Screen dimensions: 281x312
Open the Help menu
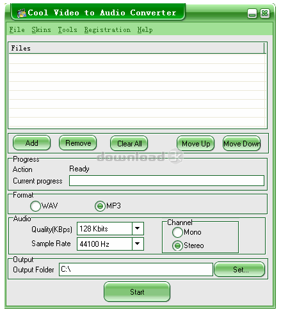pos(145,30)
